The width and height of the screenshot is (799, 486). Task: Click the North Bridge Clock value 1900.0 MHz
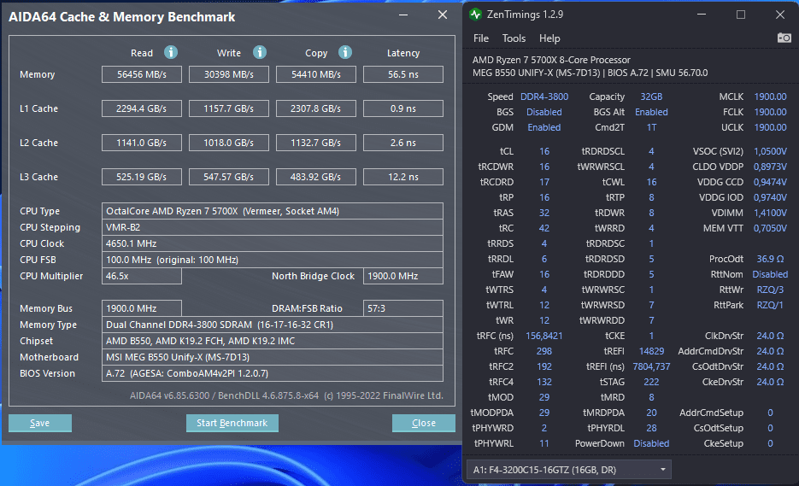pyautogui.click(x=403, y=276)
